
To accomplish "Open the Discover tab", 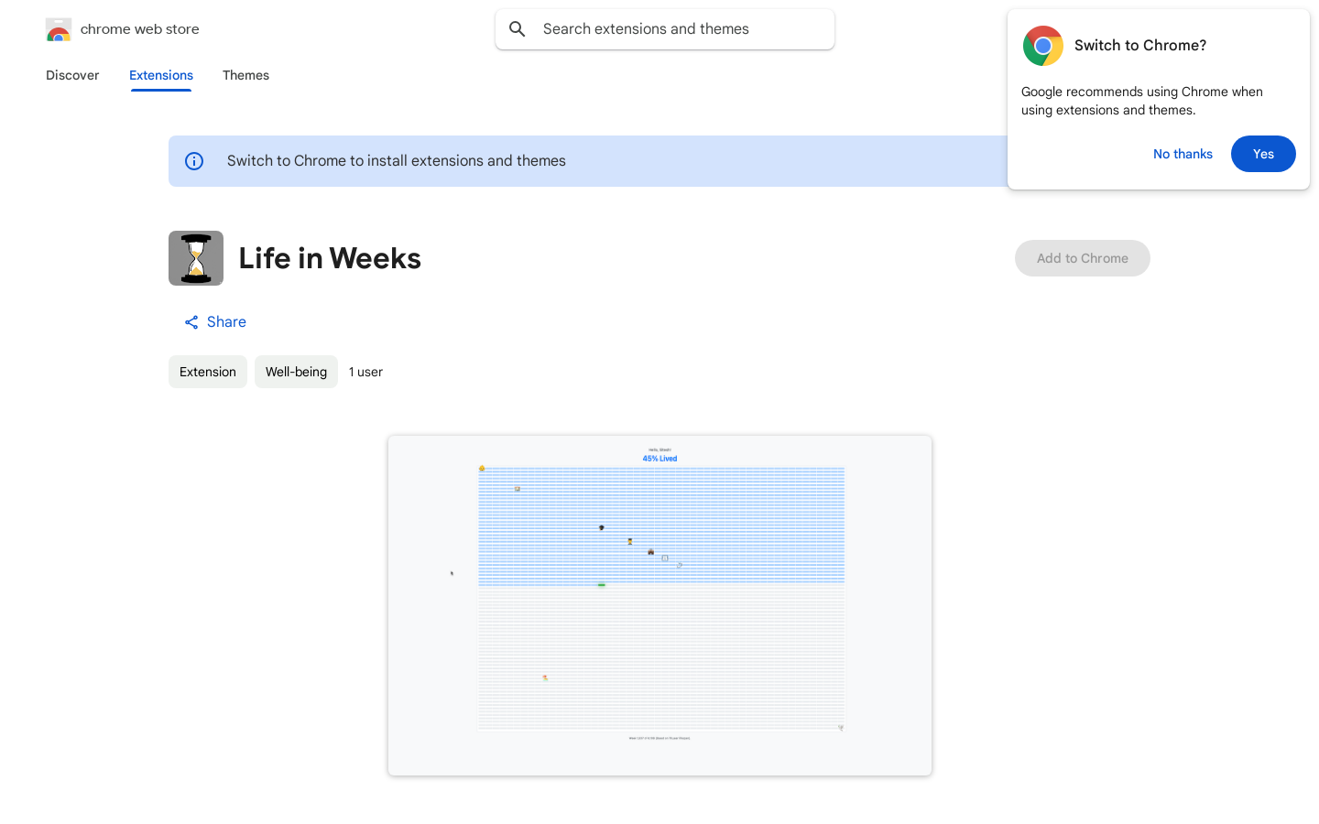I will point(72,75).
